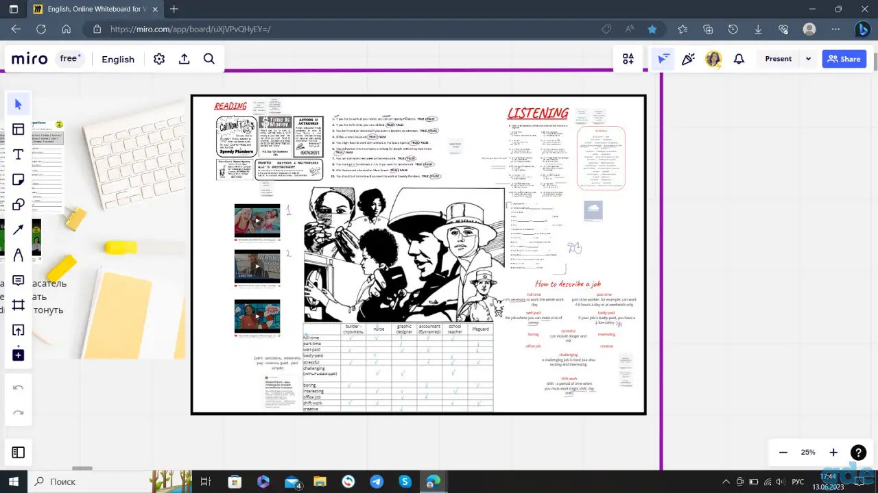Image resolution: width=878 pixels, height=493 pixels.
Task: Open Skype from the taskbar
Action: pyautogui.click(x=405, y=481)
